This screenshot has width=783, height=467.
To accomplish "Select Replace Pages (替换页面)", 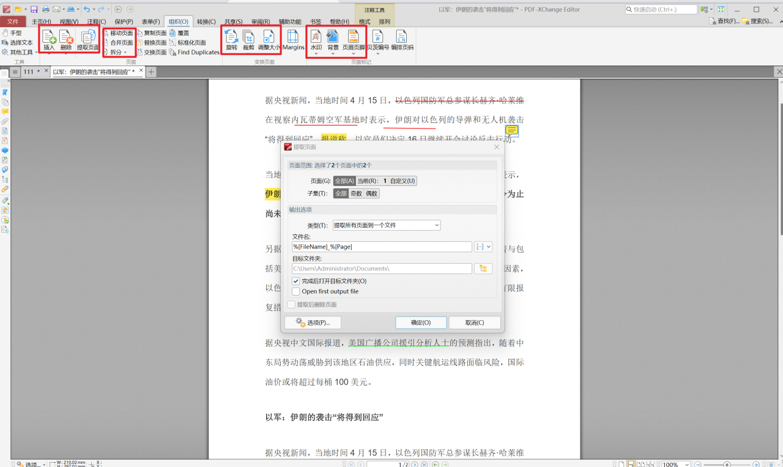I will point(151,43).
